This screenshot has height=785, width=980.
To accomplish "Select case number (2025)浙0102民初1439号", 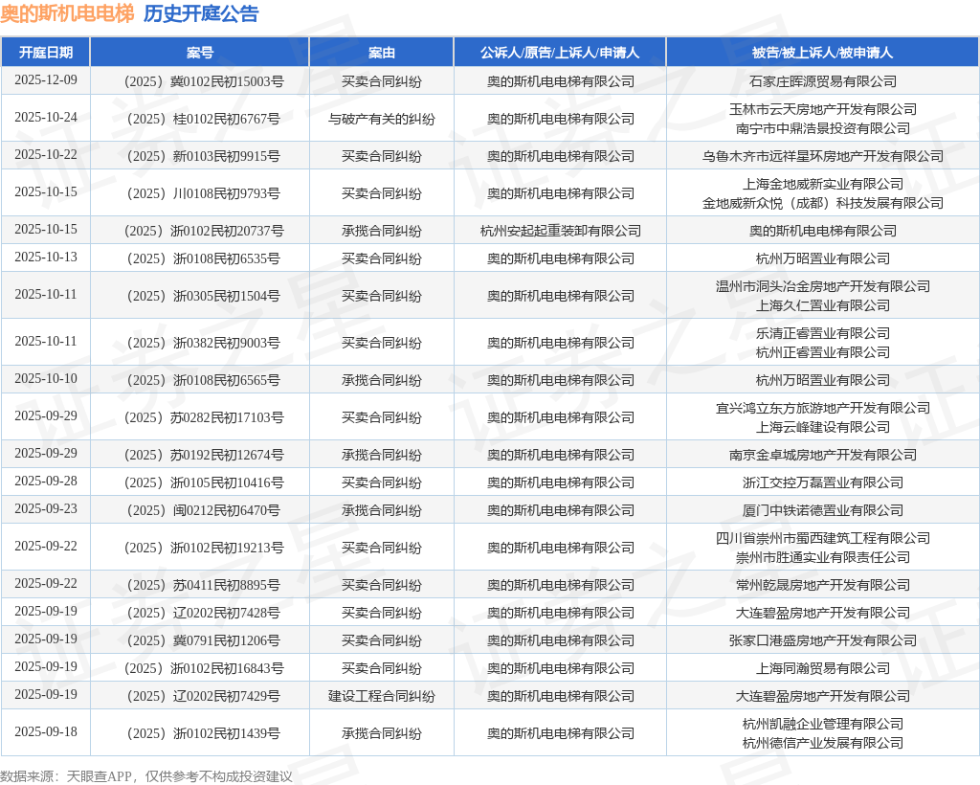I will coord(204,733).
